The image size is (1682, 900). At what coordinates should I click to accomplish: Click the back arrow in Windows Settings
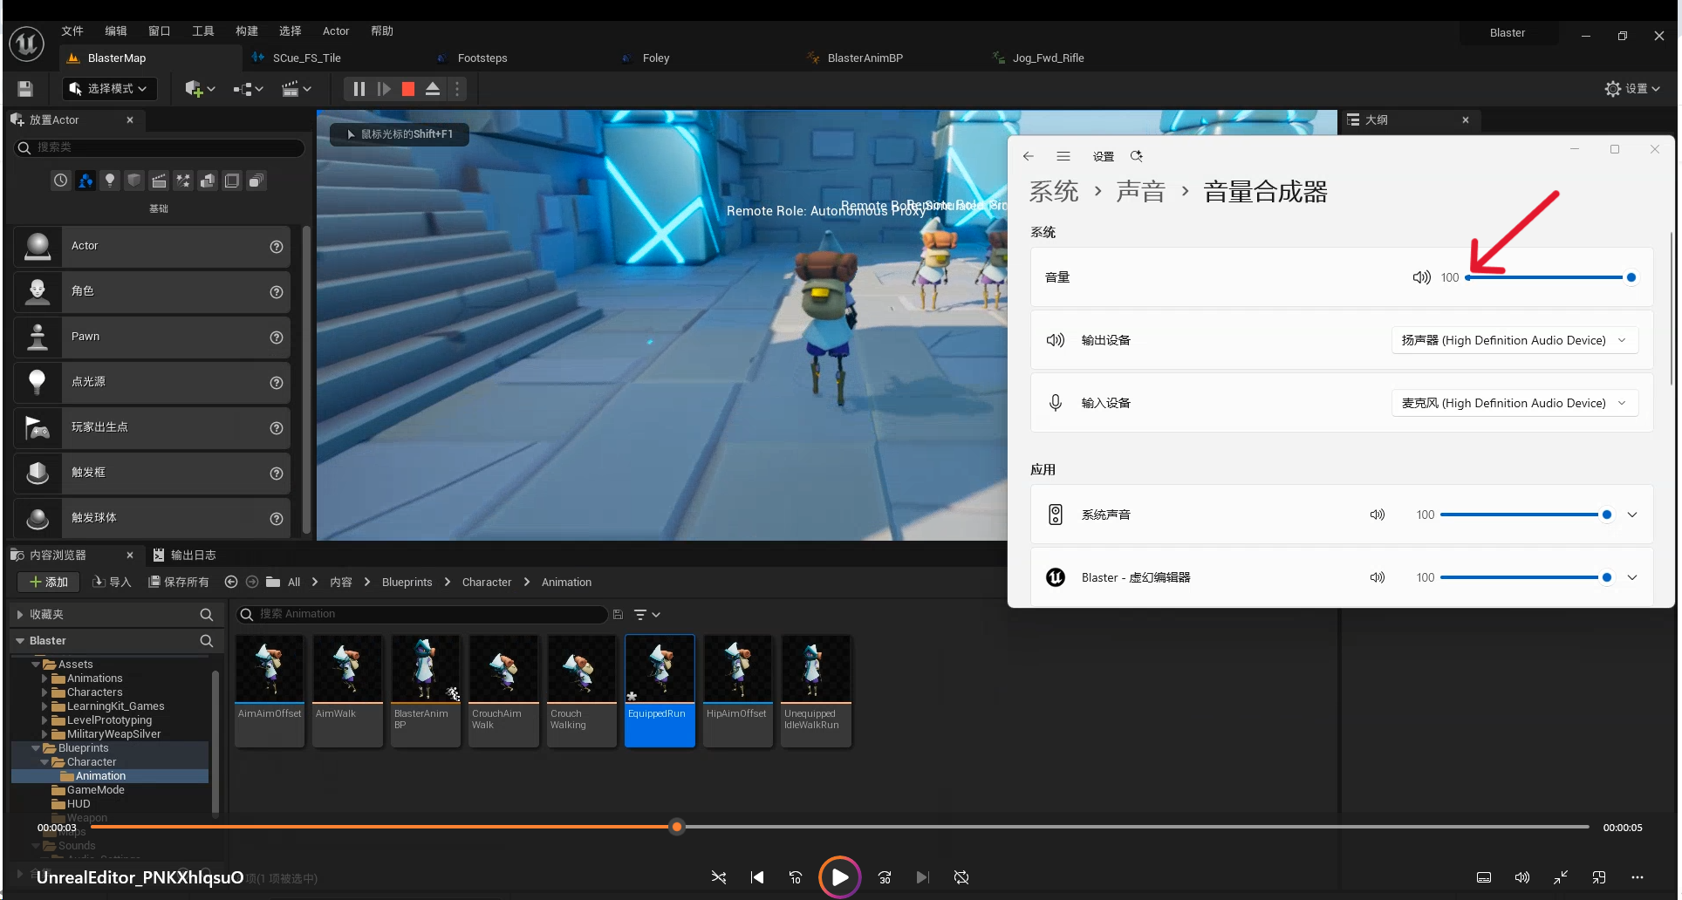1029,156
